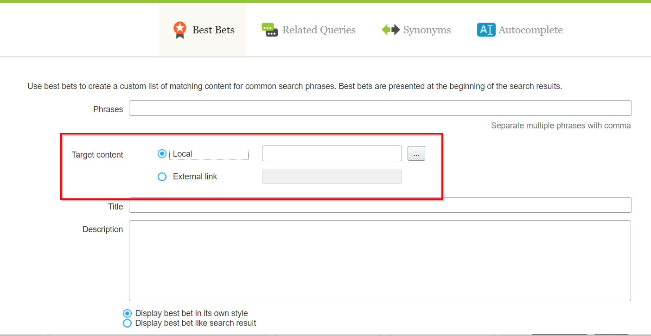Switch to the Best Bets tab label
This screenshot has height=336, width=651.
coord(213,30)
